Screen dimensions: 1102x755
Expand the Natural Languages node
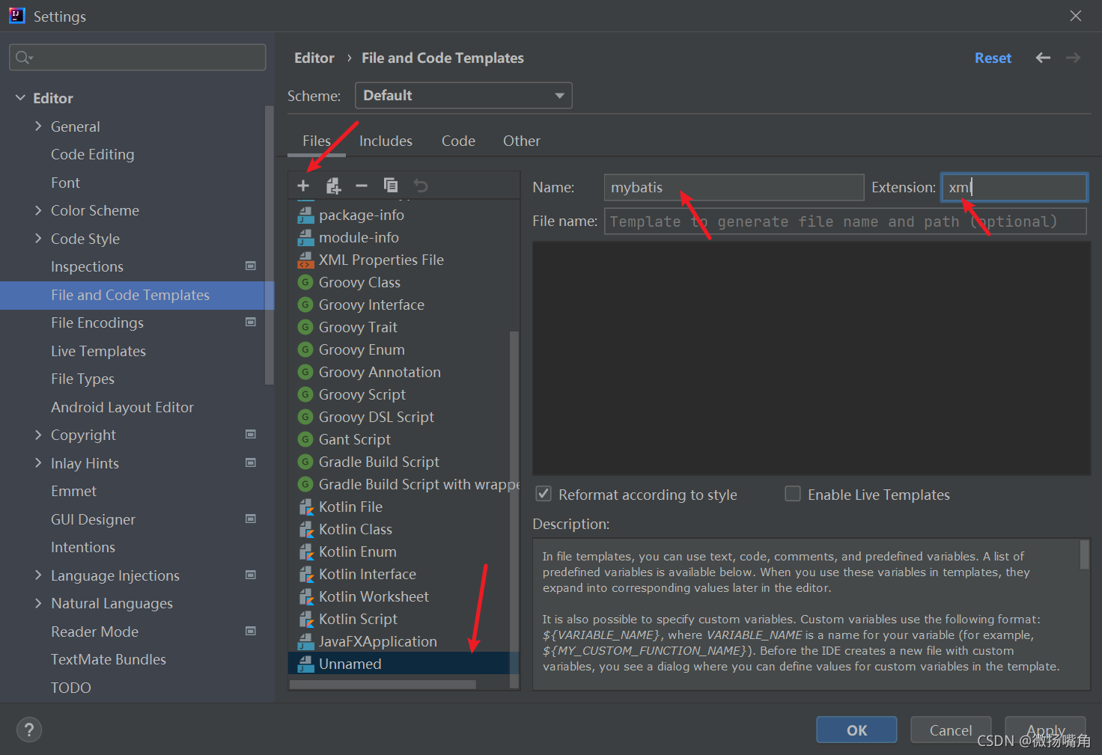pyautogui.click(x=38, y=602)
